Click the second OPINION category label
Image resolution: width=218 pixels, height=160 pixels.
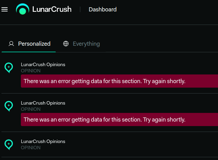[x=31, y=109]
